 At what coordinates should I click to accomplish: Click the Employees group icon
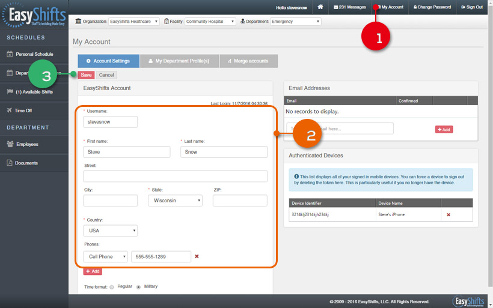pyautogui.click(x=10, y=144)
